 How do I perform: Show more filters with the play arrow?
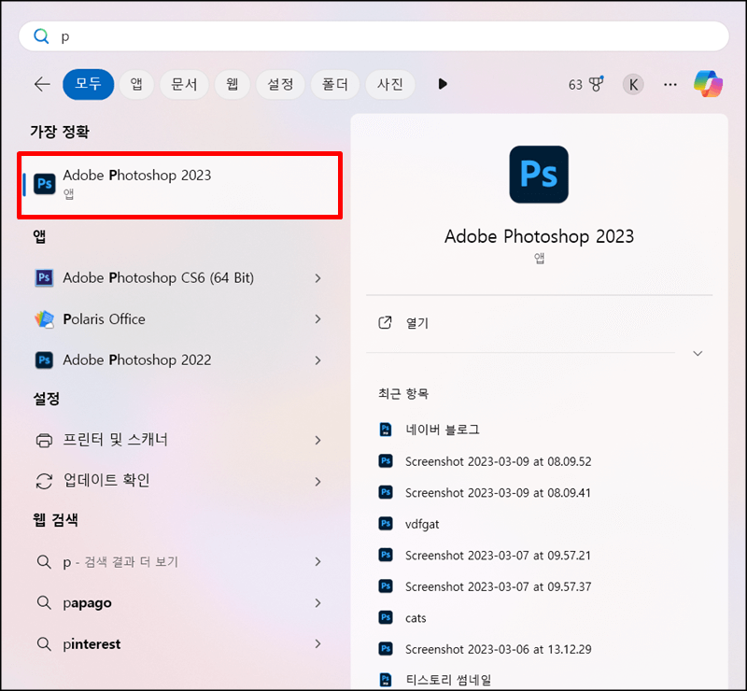443,84
